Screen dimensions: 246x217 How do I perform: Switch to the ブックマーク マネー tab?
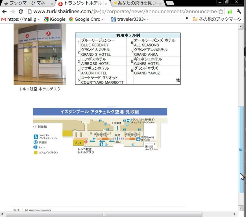[x=27, y=4]
